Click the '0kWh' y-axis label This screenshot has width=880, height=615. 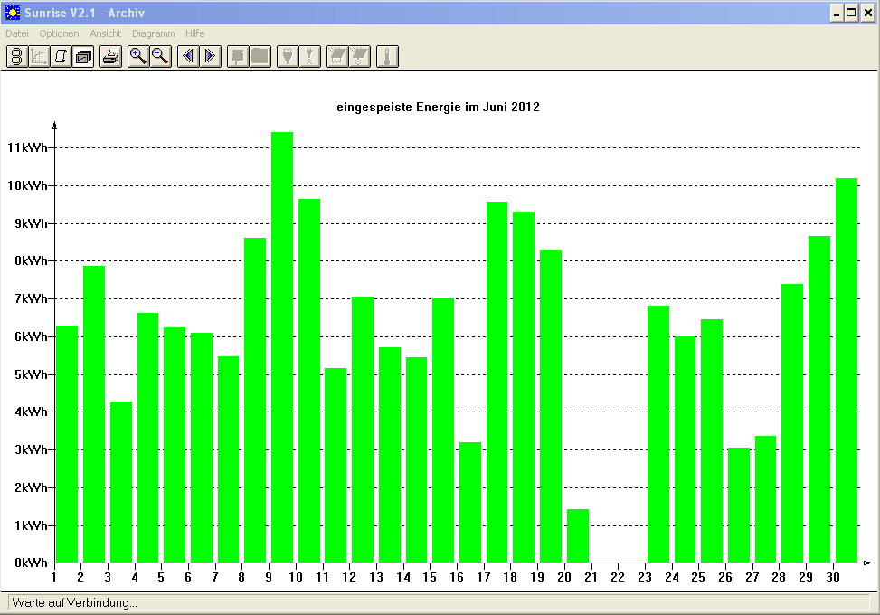point(31,563)
